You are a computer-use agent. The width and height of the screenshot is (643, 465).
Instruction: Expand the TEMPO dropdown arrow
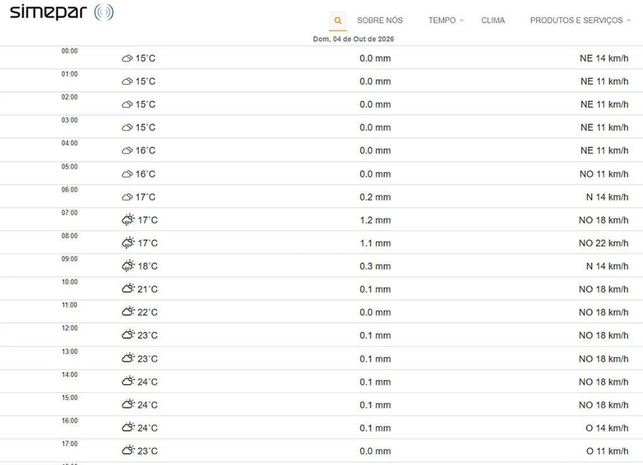(x=462, y=20)
